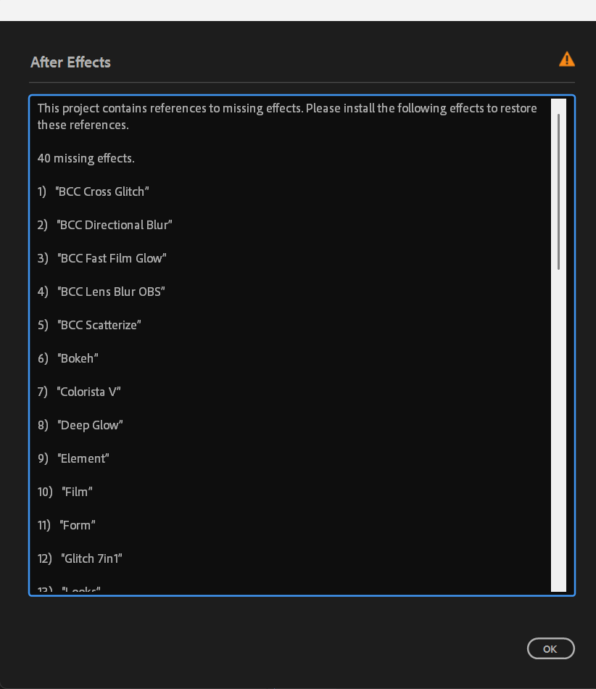This screenshot has height=689, width=596.
Task: Click the orange warning triangle icon
Action: click(x=566, y=59)
